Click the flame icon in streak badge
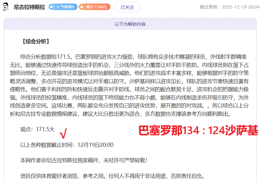Image resolution: width=261 pixels, height=182 pixels. pos(82,7)
